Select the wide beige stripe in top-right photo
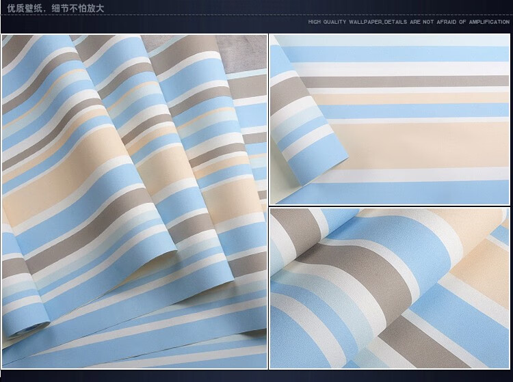 tap(424, 144)
